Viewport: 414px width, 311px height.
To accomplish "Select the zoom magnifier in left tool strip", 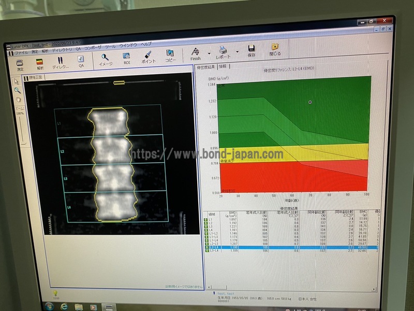I will pyautogui.click(x=17, y=90).
